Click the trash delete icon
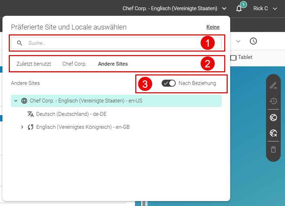This screenshot has height=206, width=285. click(x=273, y=149)
